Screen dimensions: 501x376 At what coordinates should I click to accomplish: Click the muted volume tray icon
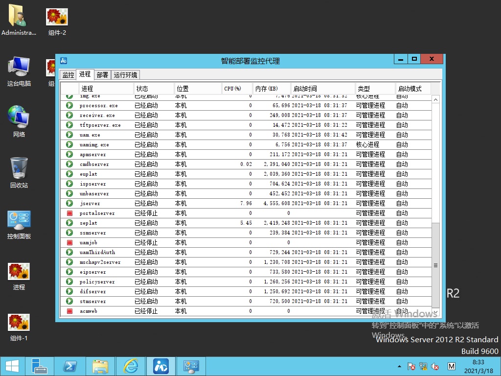[435, 366]
